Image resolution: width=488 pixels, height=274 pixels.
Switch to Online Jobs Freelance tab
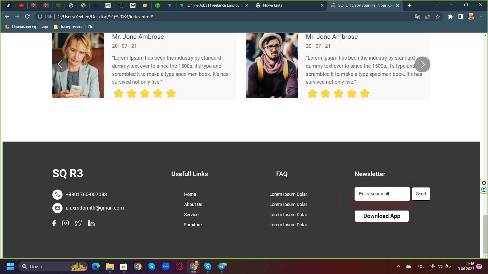coord(215,5)
